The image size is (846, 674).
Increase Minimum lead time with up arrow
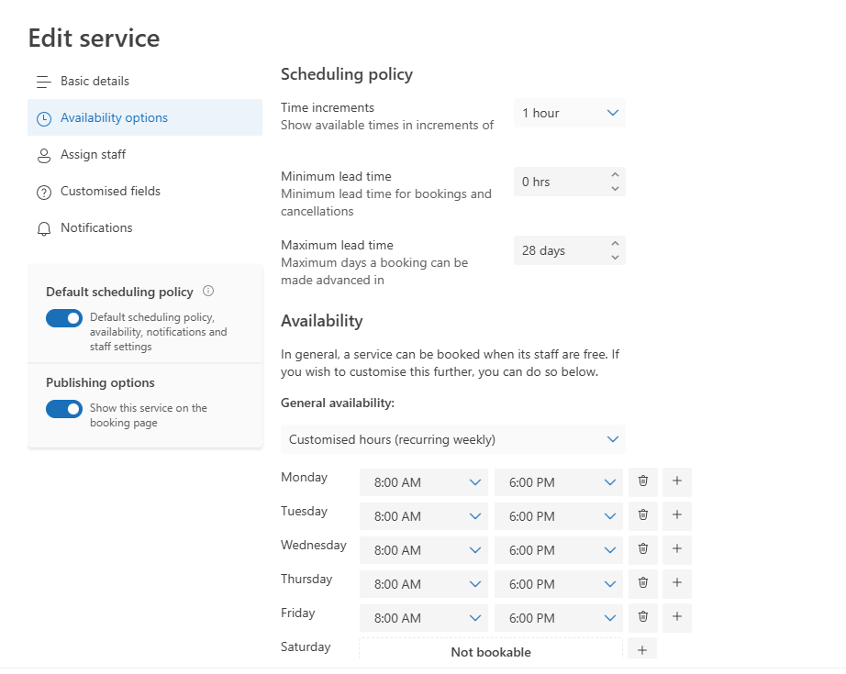(x=615, y=175)
